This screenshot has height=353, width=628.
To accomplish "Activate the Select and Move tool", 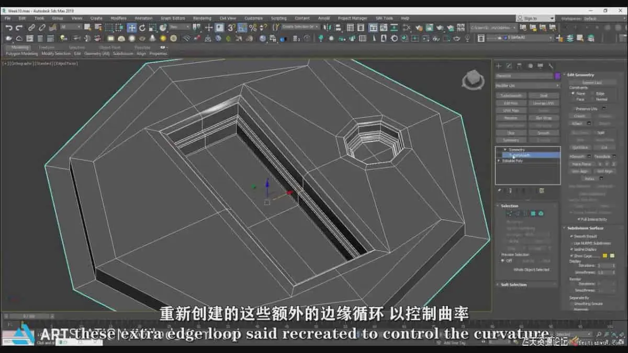I will pos(132,28).
